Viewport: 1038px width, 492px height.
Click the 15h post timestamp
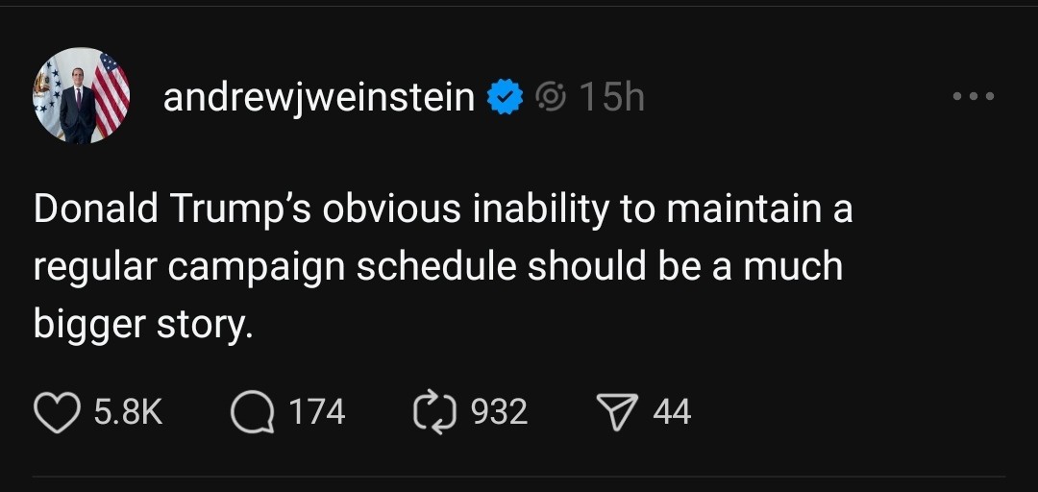[x=612, y=97]
